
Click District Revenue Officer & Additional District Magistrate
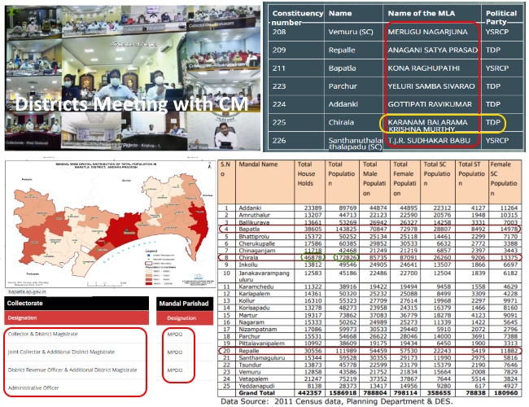coord(72,370)
